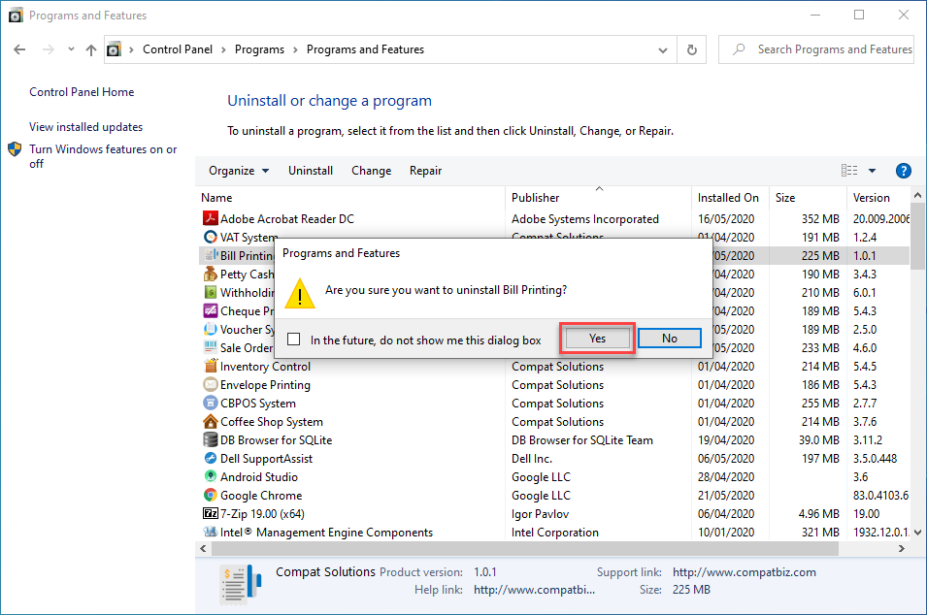This screenshot has height=615, width=927.
Task: Click the Android Studio icon
Action: pyautogui.click(x=210, y=476)
